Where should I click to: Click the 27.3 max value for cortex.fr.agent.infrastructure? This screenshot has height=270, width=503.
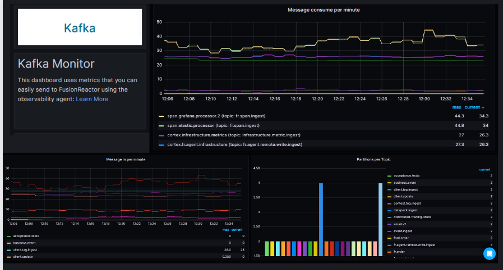coord(460,145)
